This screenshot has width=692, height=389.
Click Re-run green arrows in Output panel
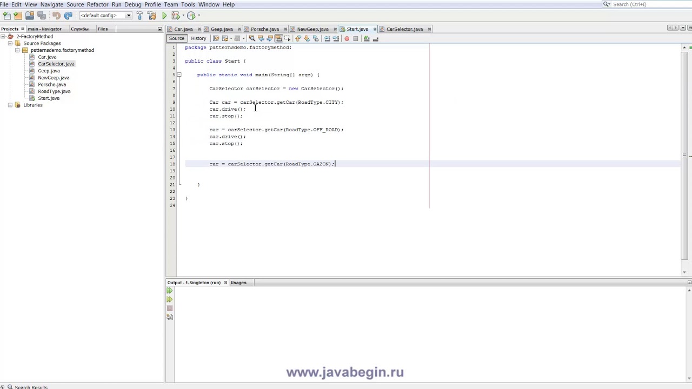[x=169, y=291]
